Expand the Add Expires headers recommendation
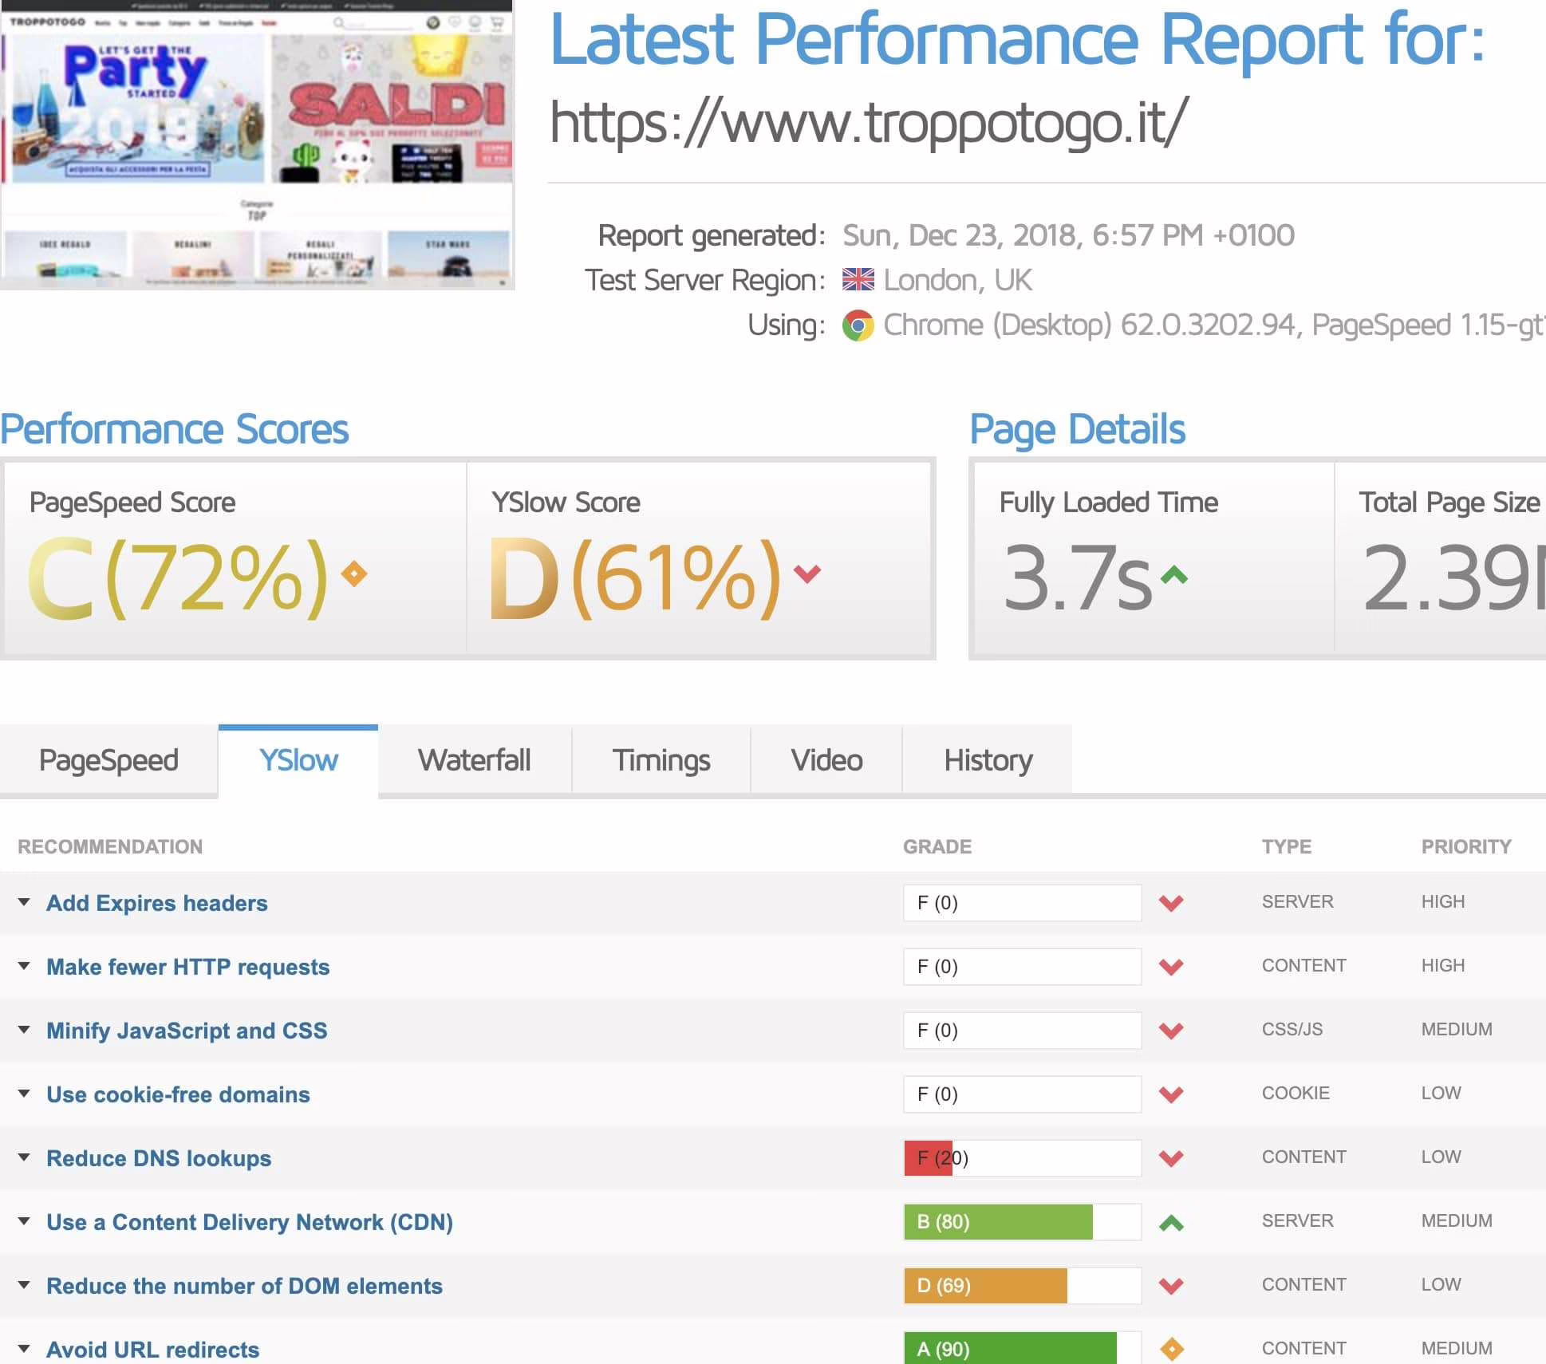The image size is (1546, 1364). click(24, 902)
